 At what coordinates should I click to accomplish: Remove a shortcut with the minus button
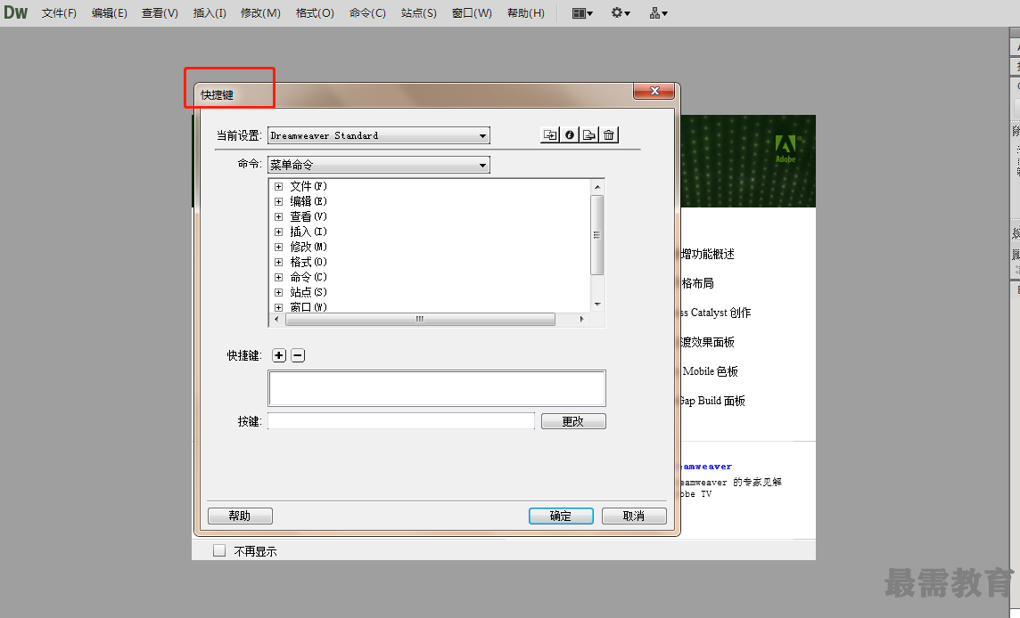tap(298, 355)
